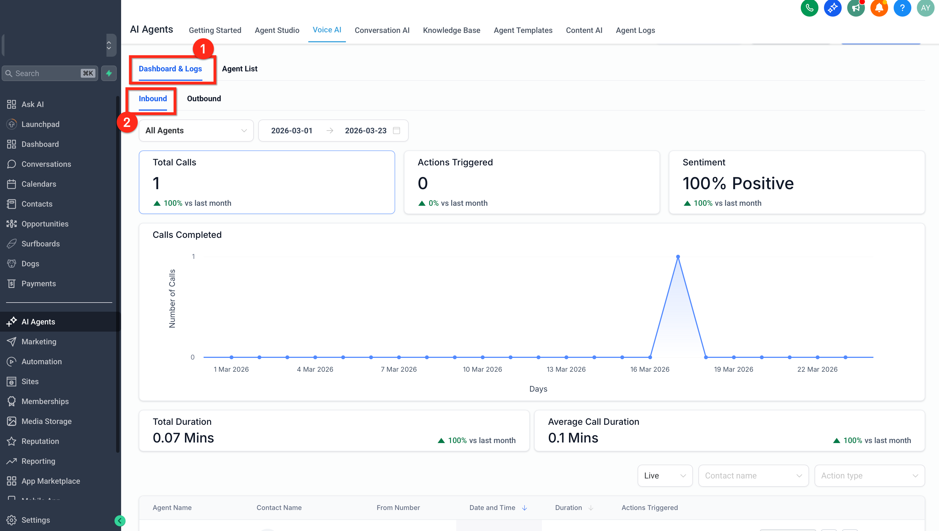Click the green phone dialer icon

809,8
